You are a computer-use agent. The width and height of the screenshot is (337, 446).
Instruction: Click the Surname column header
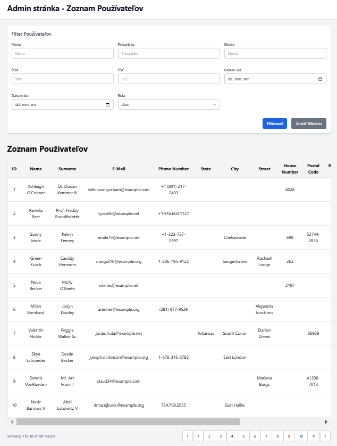[x=68, y=169]
